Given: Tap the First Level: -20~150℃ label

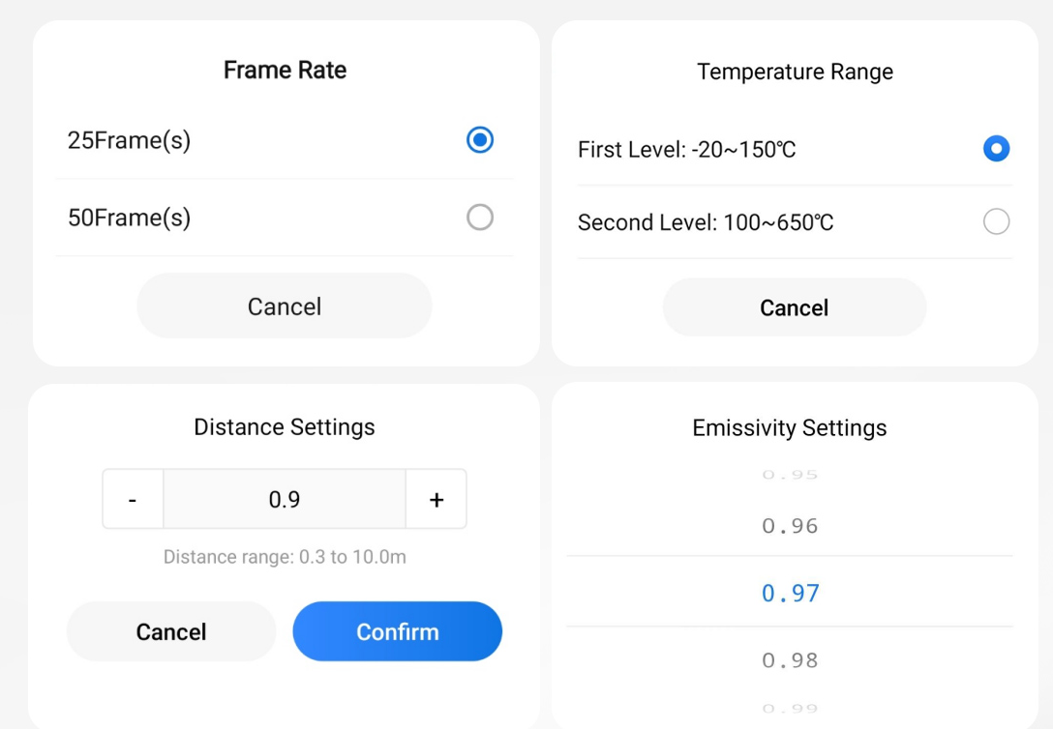Looking at the screenshot, I should [x=686, y=149].
